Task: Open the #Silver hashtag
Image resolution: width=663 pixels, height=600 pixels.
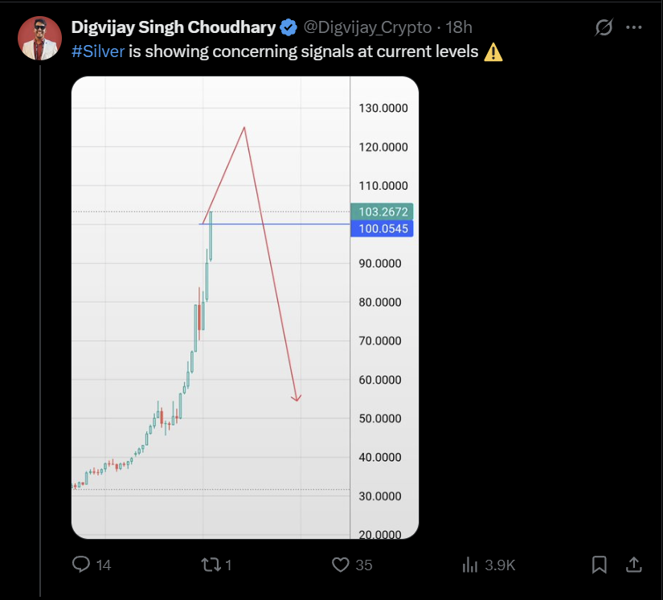Action: [98, 51]
